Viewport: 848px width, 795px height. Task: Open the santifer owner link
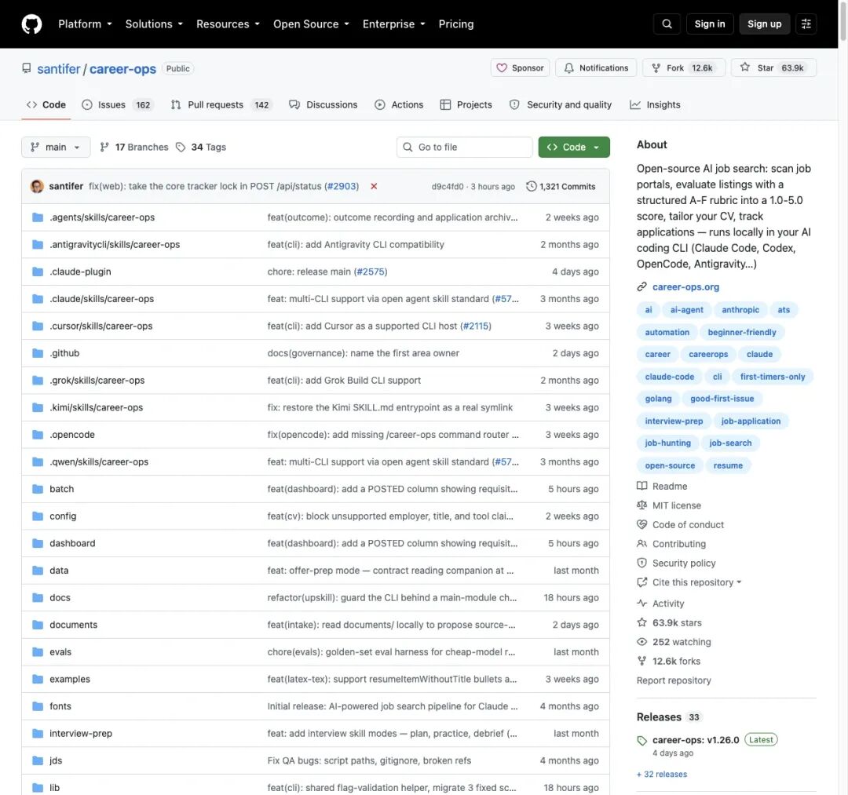pos(58,68)
